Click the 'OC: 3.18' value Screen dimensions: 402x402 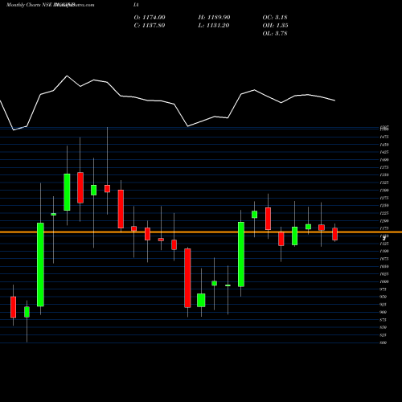click(275, 18)
